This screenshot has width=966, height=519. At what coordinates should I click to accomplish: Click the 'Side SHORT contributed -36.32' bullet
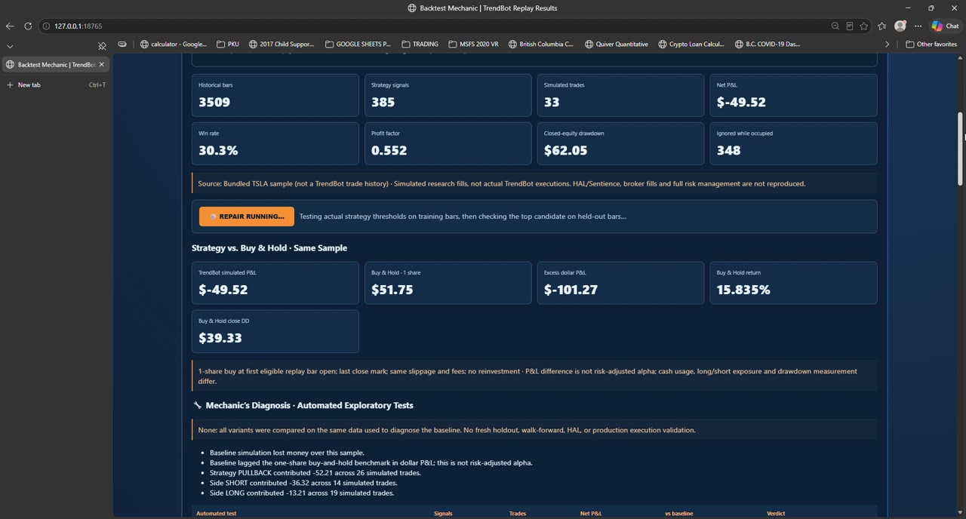point(302,483)
